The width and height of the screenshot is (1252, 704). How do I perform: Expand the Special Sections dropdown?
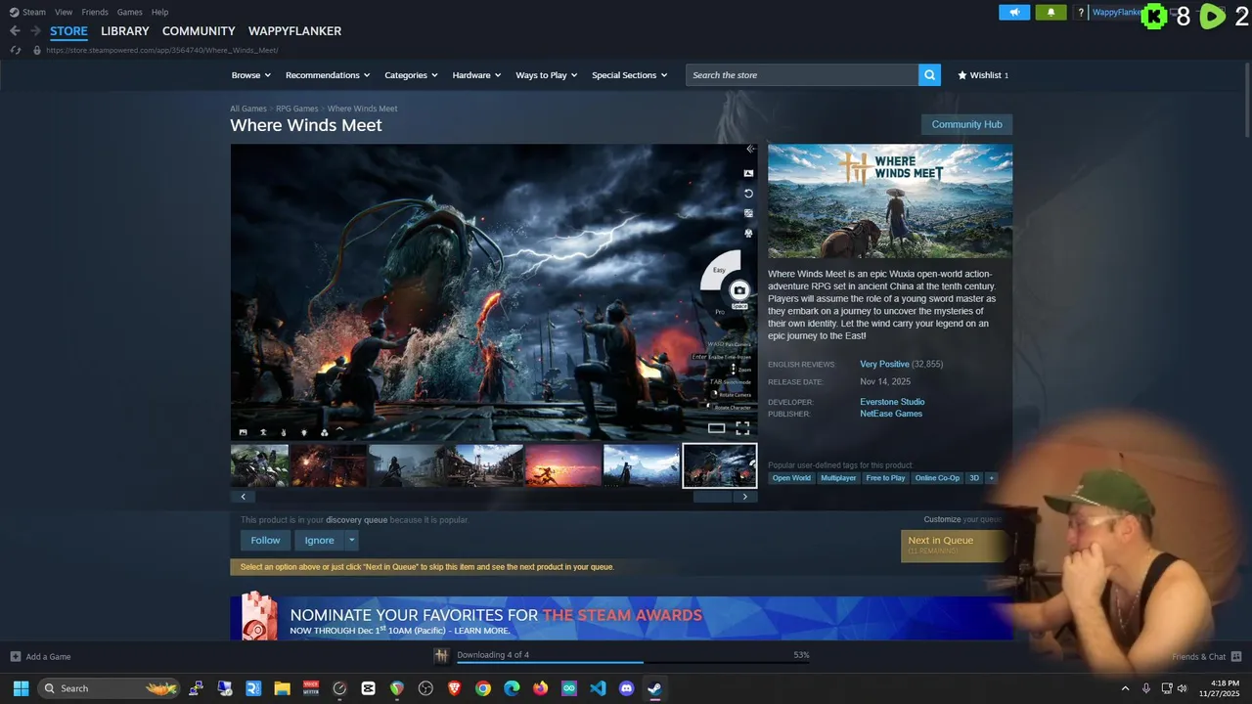click(x=630, y=75)
